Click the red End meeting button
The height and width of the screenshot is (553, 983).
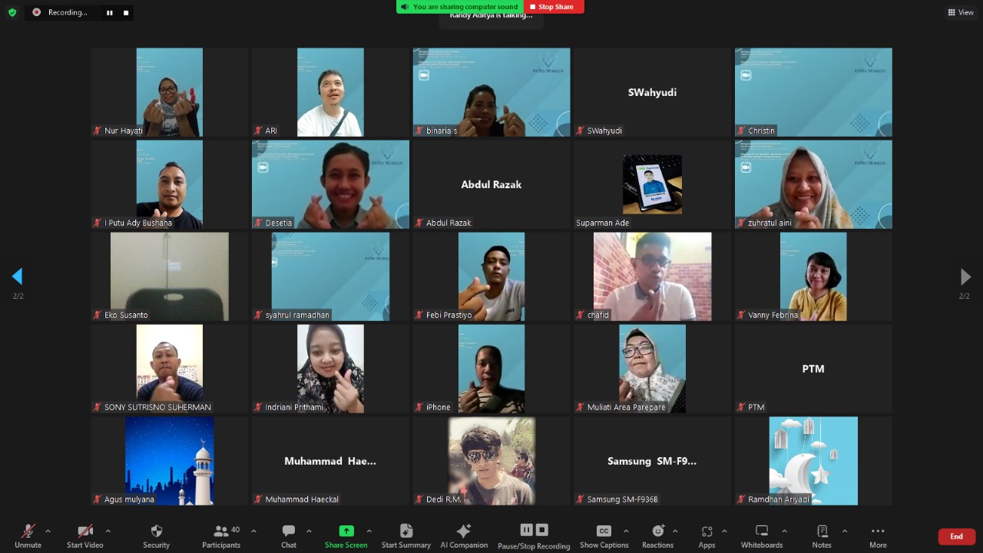pyautogui.click(x=956, y=536)
